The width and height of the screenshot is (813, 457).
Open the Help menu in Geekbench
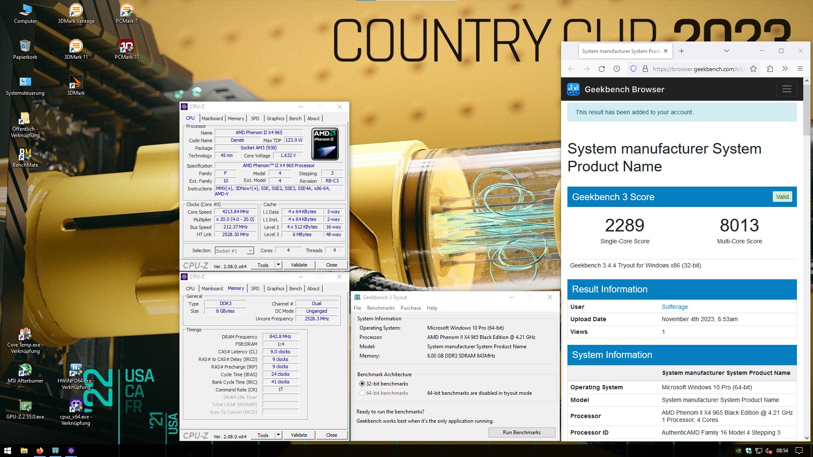(x=432, y=308)
